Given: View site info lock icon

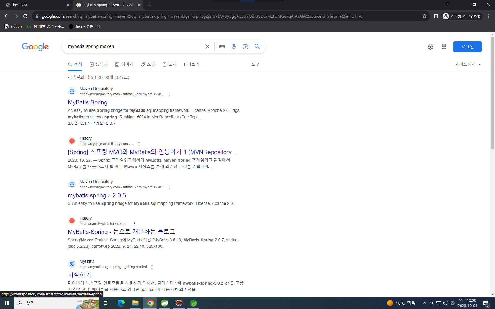Looking at the screenshot, I should [x=37, y=16].
